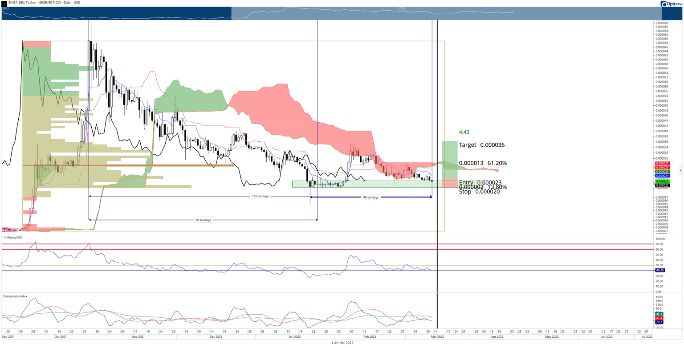Click the green 4.43 risk-reward value

click(464, 132)
